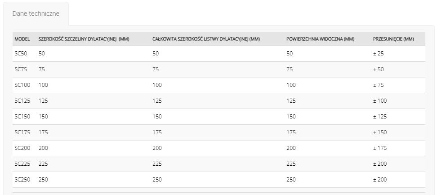Click the ± 25 displacement value
This screenshot has height=195, width=437.
tap(379, 54)
